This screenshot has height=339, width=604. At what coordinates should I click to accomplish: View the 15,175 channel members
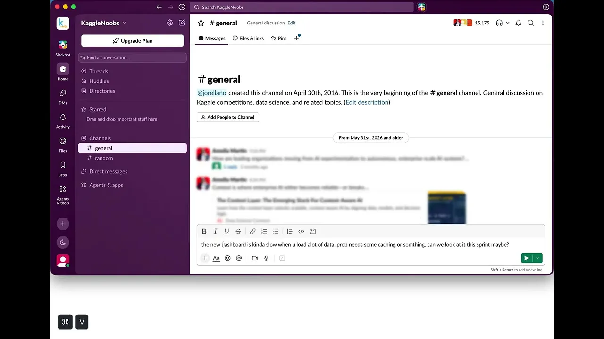tap(472, 23)
